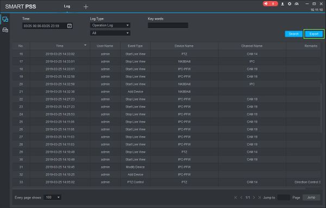
Task: Sort by User Name column header
Action: point(105,46)
